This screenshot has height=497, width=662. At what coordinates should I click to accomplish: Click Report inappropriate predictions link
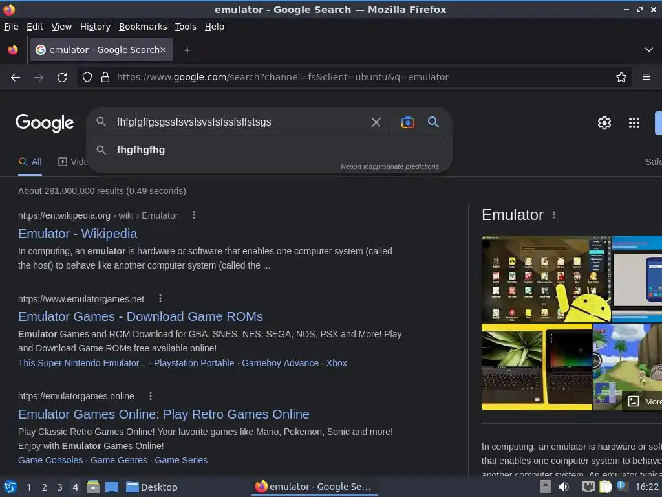(x=390, y=166)
